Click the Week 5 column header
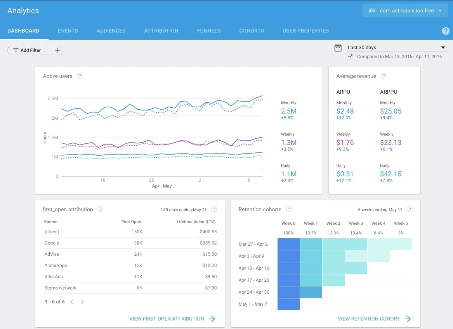453x329 pixels. click(401, 223)
